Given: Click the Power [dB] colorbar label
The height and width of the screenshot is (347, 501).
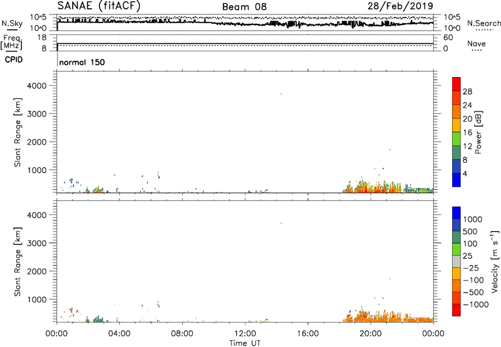Looking at the screenshot, I should click(x=478, y=132).
